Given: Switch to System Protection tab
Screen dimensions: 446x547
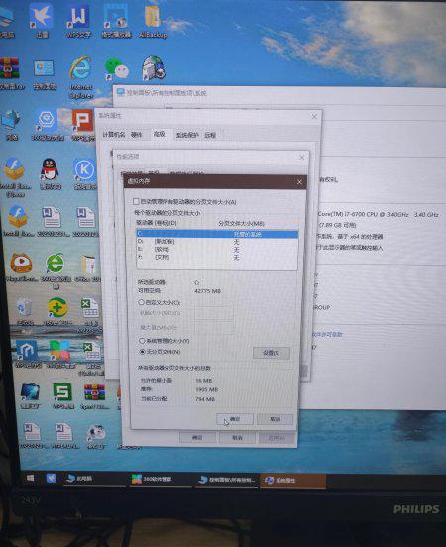Looking at the screenshot, I should click(187, 135).
